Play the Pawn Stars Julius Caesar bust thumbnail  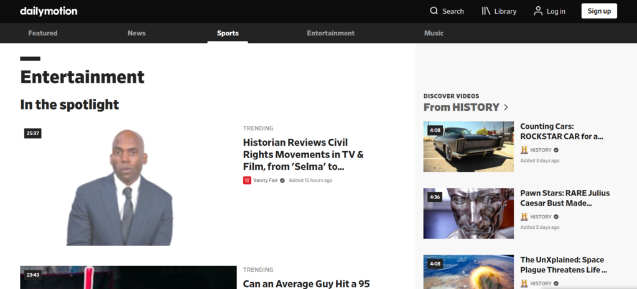coord(468,213)
